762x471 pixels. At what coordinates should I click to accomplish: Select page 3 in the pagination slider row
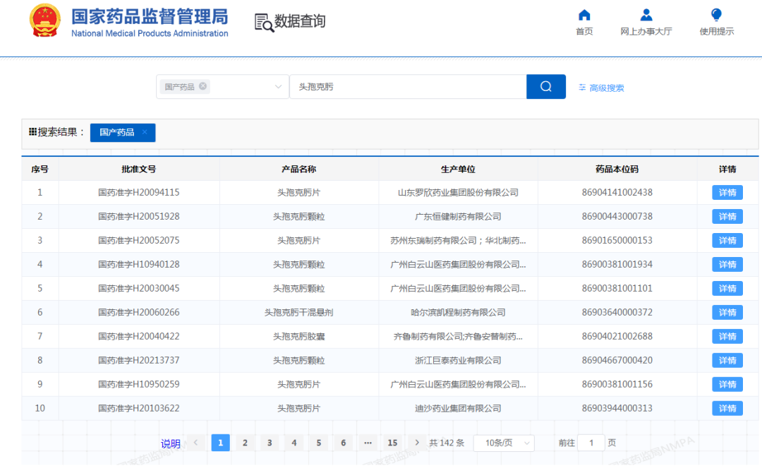(x=269, y=442)
